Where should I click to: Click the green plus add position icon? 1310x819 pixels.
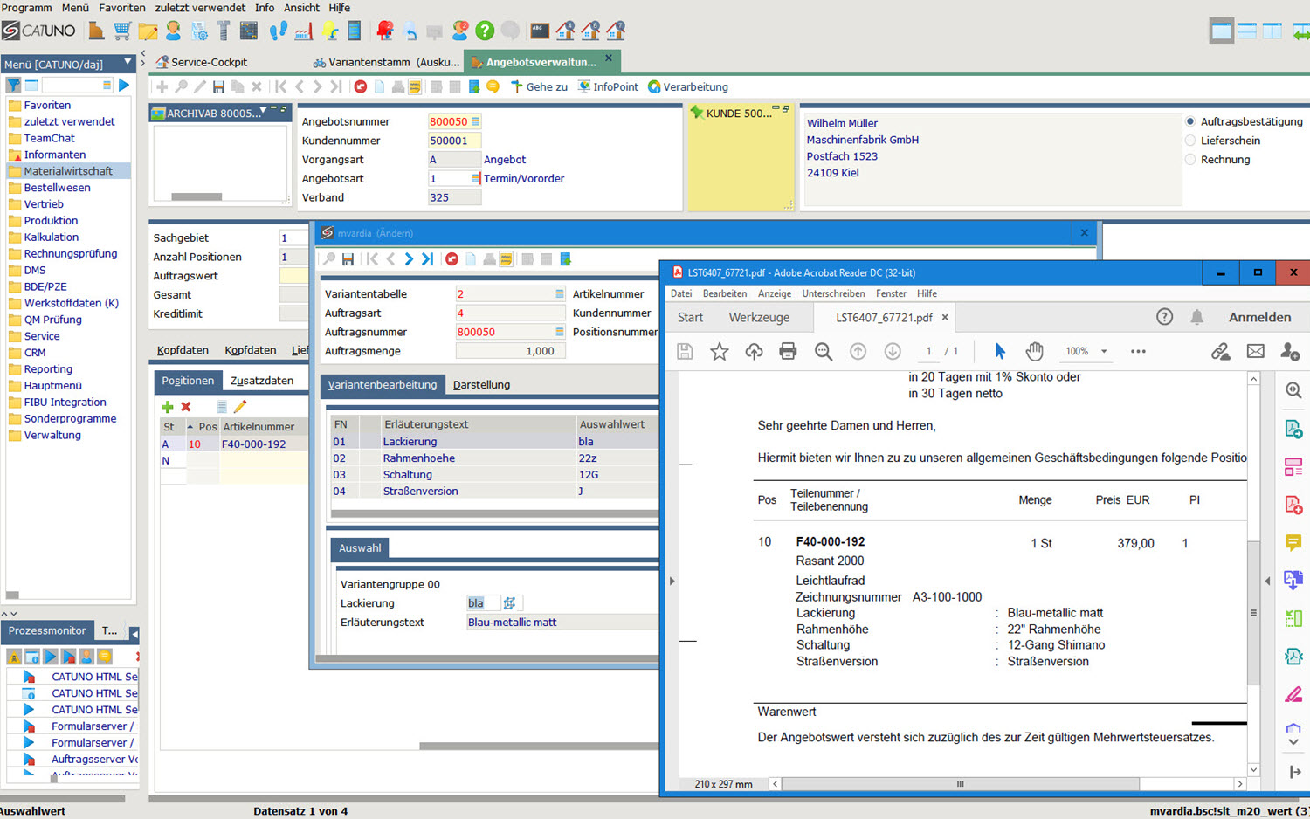[168, 407]
